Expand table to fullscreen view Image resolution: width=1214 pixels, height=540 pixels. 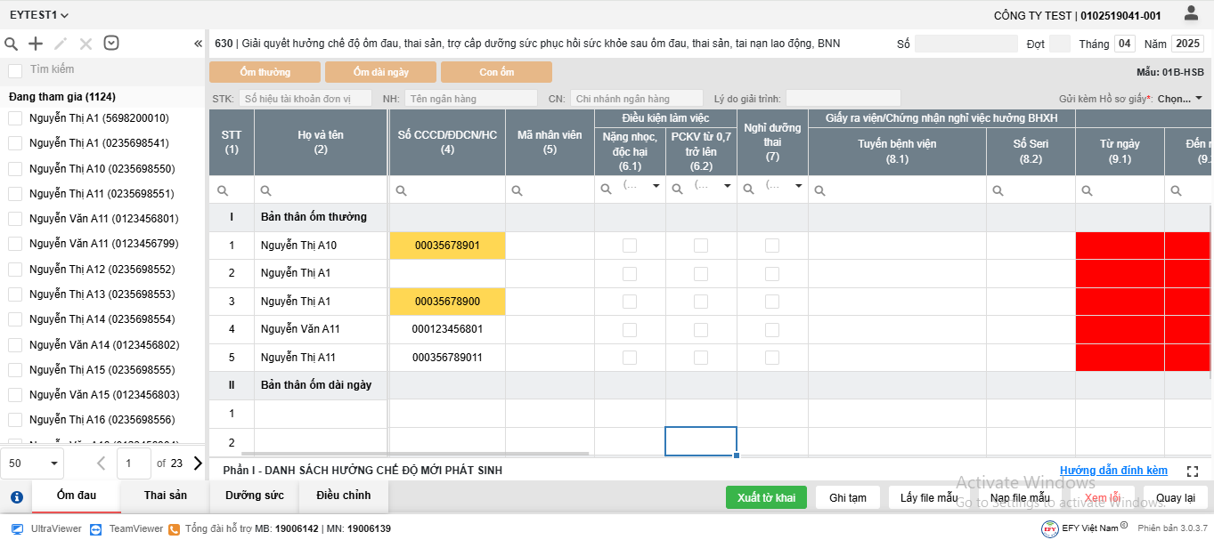pos(1193,471)
